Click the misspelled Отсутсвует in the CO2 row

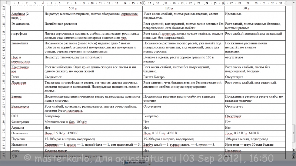[233, 116]
